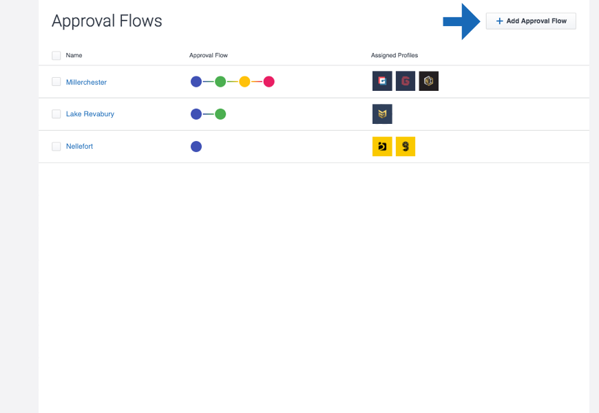Open the Nellefort approval flow link
The height and width of the screenshot is (413, 599).
(79, 147)
